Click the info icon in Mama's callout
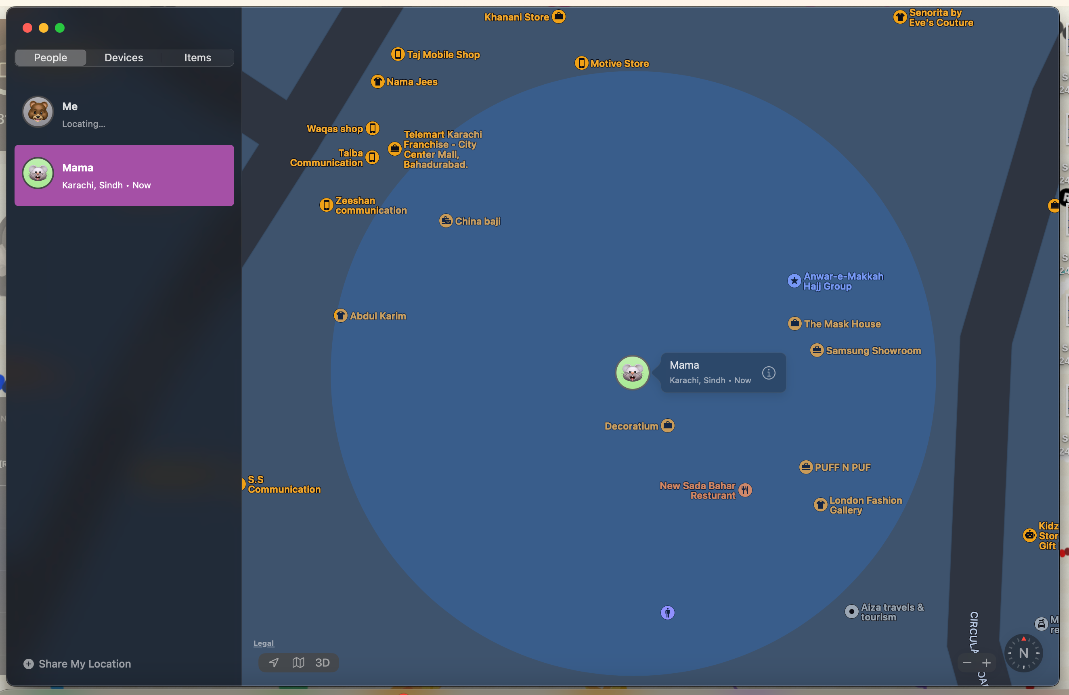 click(769, 373)
